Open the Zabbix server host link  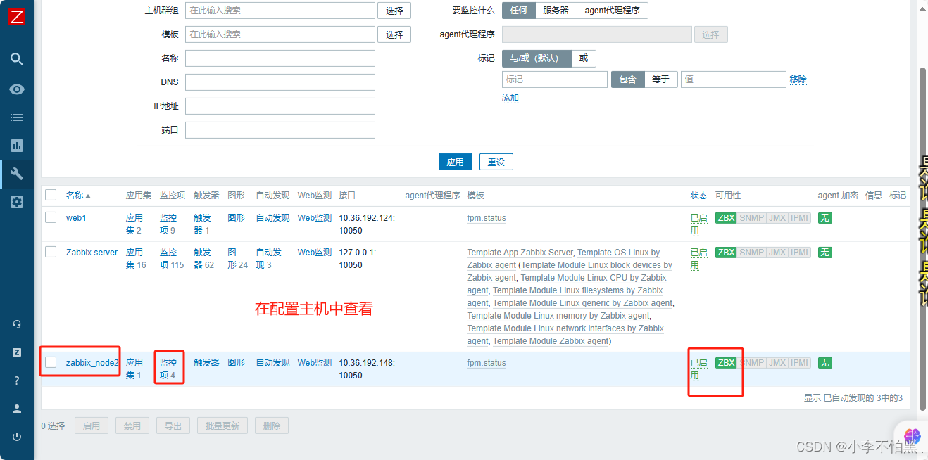click(x=92, y=253)
